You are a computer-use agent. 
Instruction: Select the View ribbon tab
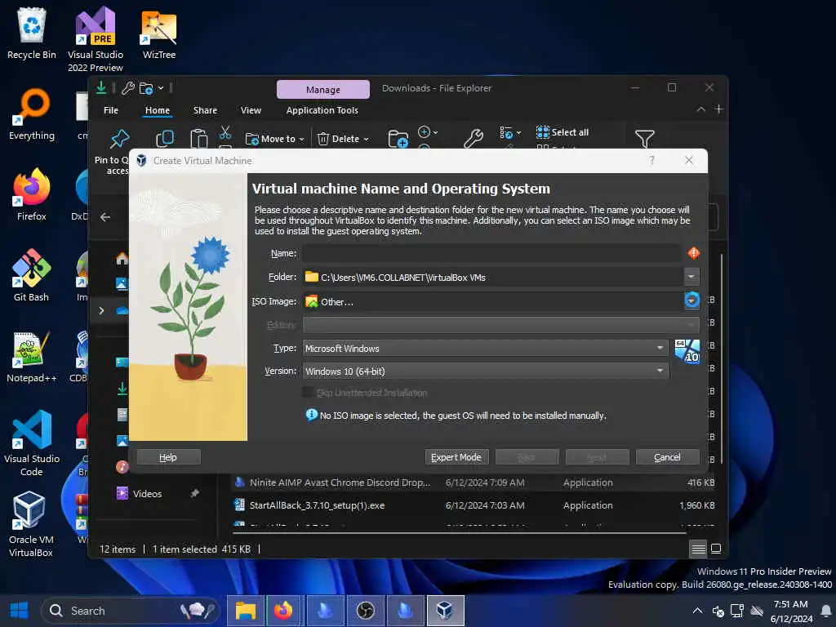pos(251,110)
